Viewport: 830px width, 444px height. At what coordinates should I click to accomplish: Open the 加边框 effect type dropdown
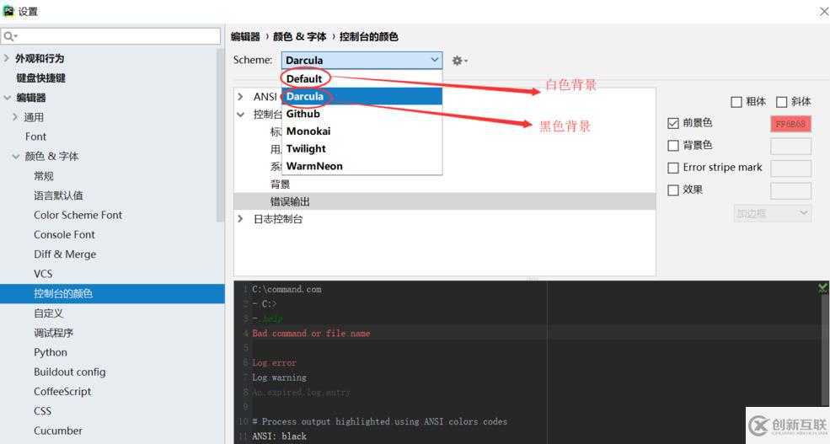click(x=773, y=213)
